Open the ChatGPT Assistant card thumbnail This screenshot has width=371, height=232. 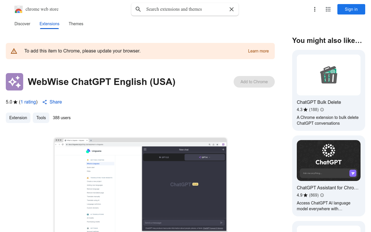tap(329, 160)
